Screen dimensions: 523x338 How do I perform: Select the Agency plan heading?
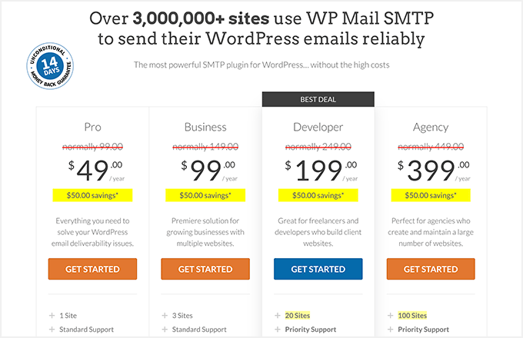click(431, 127)
